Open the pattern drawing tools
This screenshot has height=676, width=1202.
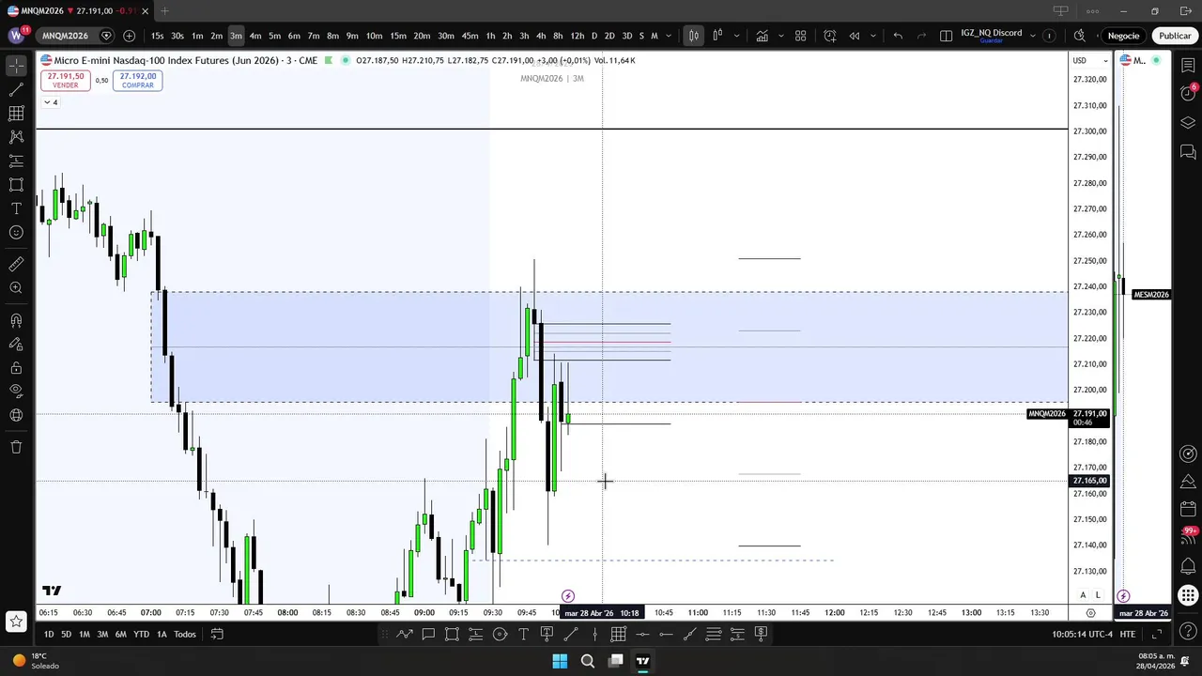pyautogui.click(x=16, y=137)
